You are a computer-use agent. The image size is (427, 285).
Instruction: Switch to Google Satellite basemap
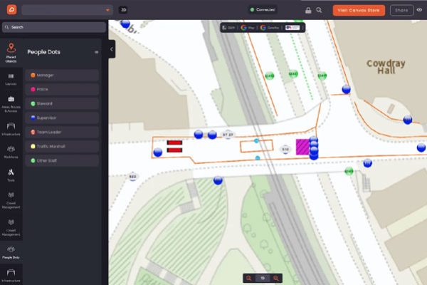(269, 28)
